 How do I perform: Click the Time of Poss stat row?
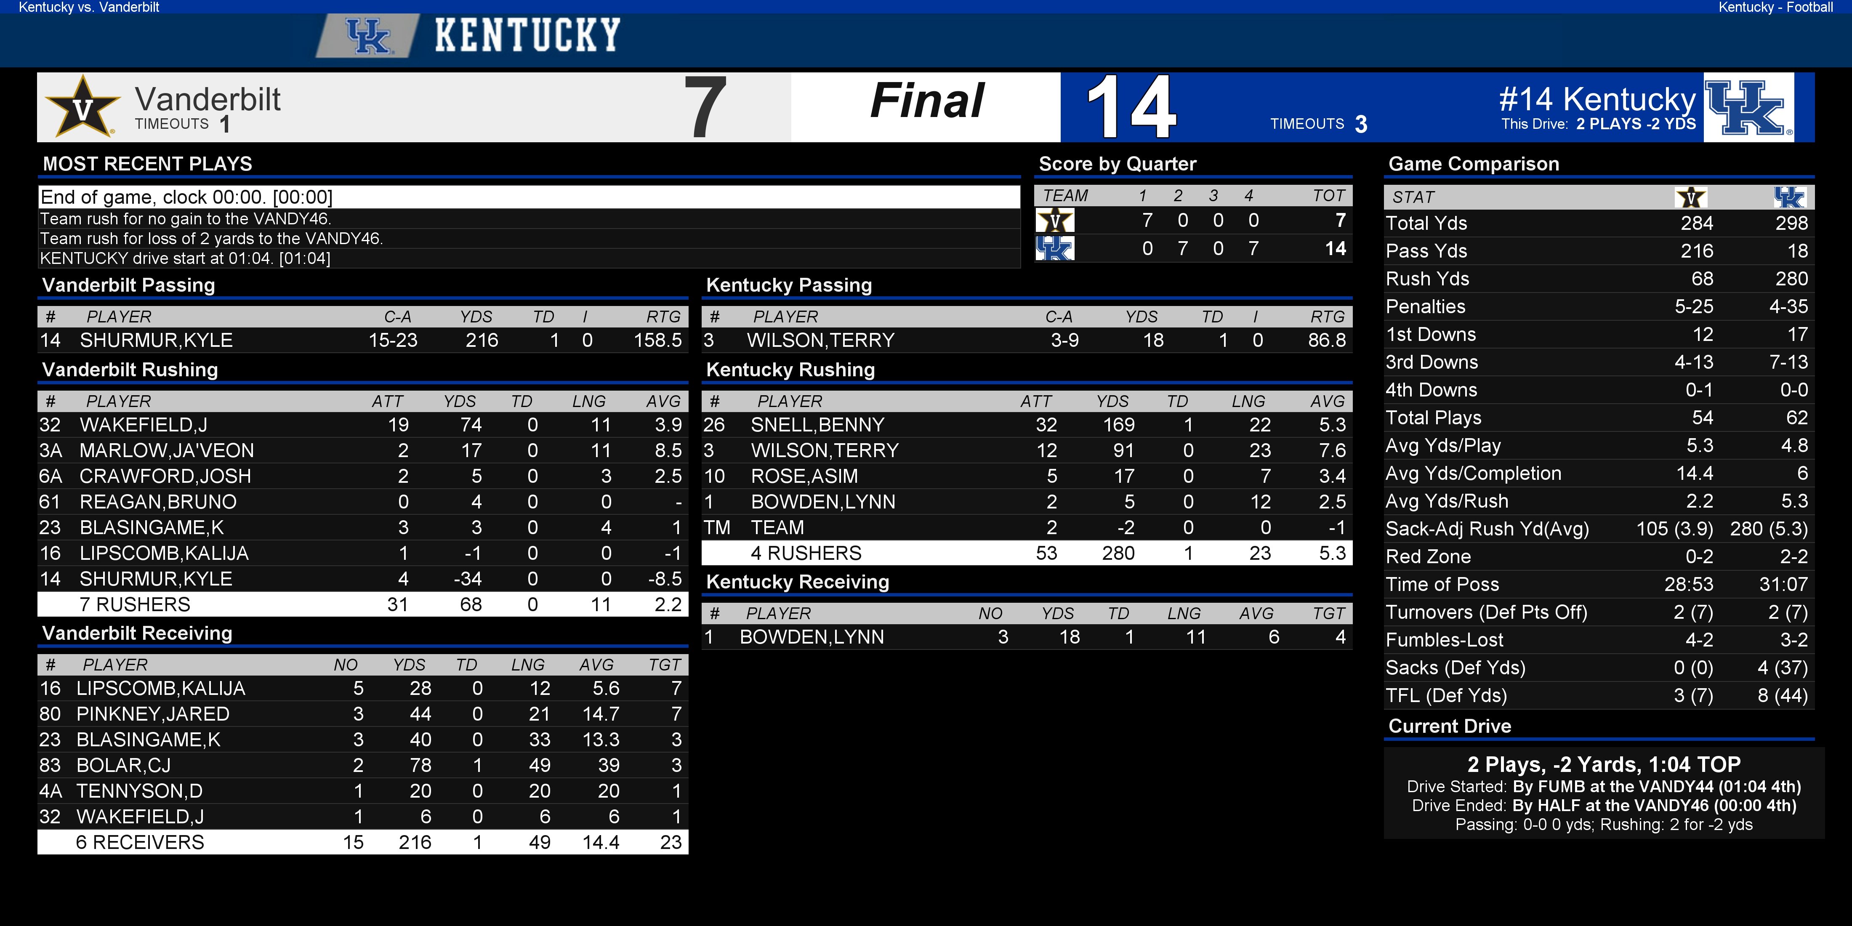1599,584
